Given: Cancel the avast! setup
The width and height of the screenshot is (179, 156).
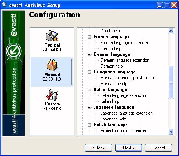Looking at the screenshot, I should [158, 148].
